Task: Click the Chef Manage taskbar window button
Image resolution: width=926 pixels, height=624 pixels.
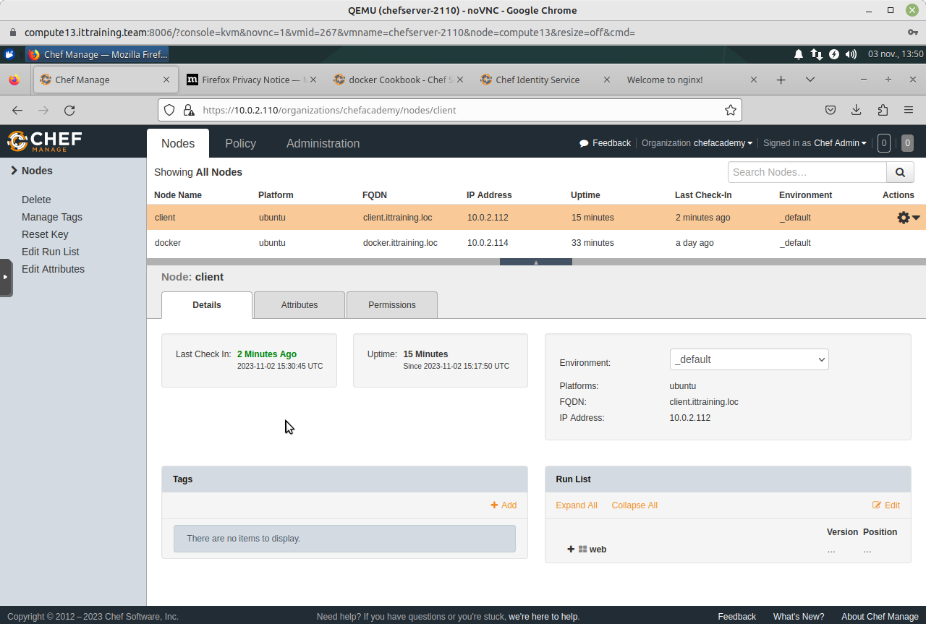Action: pos(98,54)
